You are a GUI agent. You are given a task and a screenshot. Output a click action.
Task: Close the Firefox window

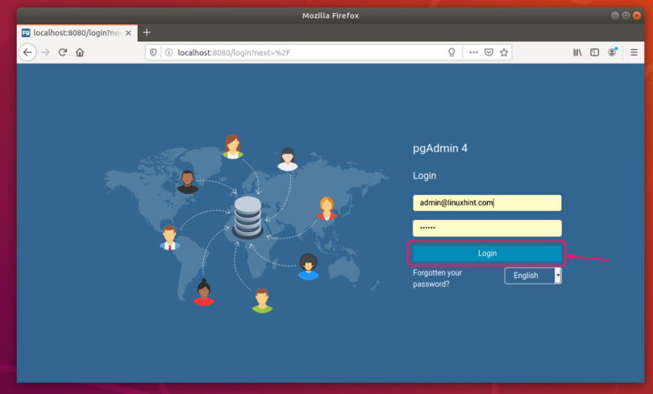coord(636,15)
